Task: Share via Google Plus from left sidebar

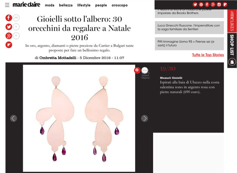Action: coord(9,36)
